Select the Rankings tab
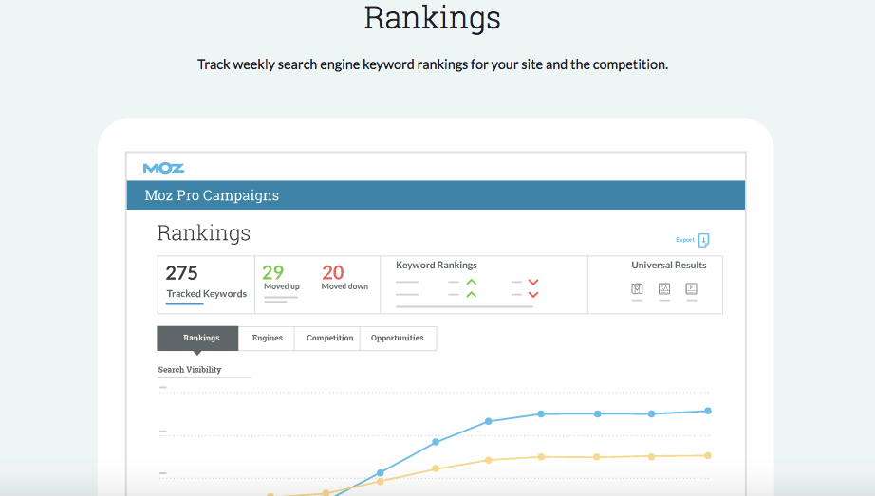The image size is (875, 496). pos(197,339)
